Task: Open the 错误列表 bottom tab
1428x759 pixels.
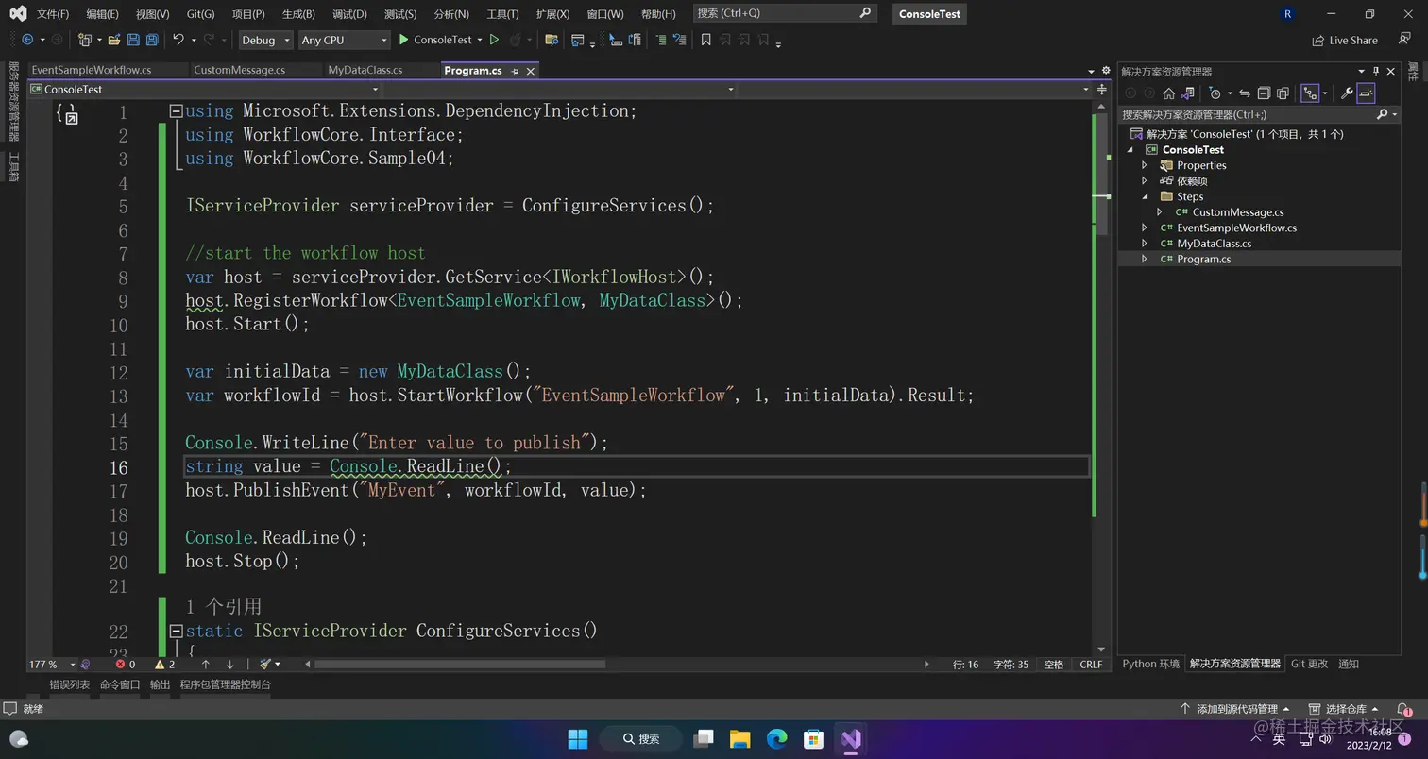Action: point(70,684)
